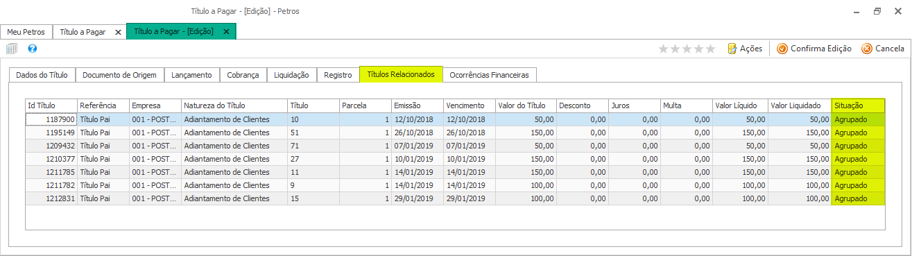Sort by Valor Liquidado column header
The image size is (912, 256).
pos(800,105)
